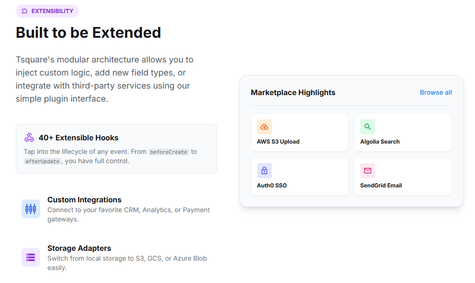Click the blue Custom Integrations icon
The height and width of the screenshot is (283, 475).
click(31, 209)
